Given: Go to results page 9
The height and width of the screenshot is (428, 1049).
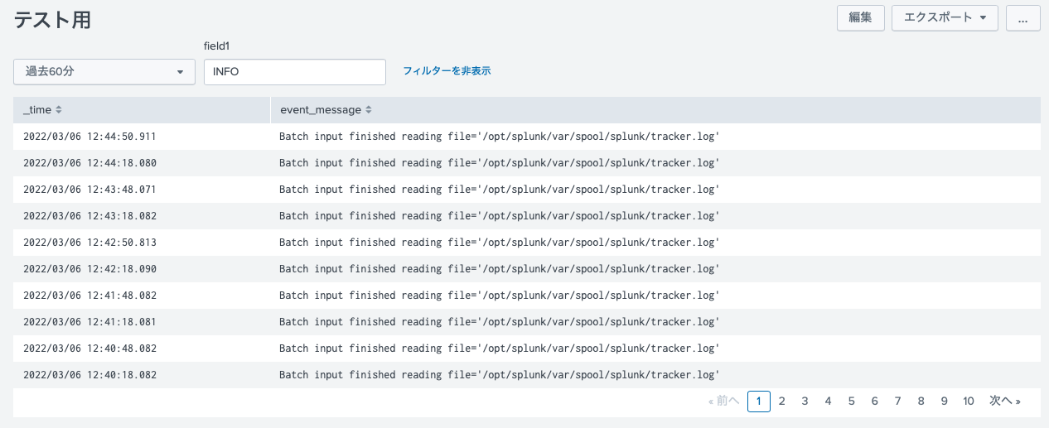Looking at the screenshot, I should point(944,401).
